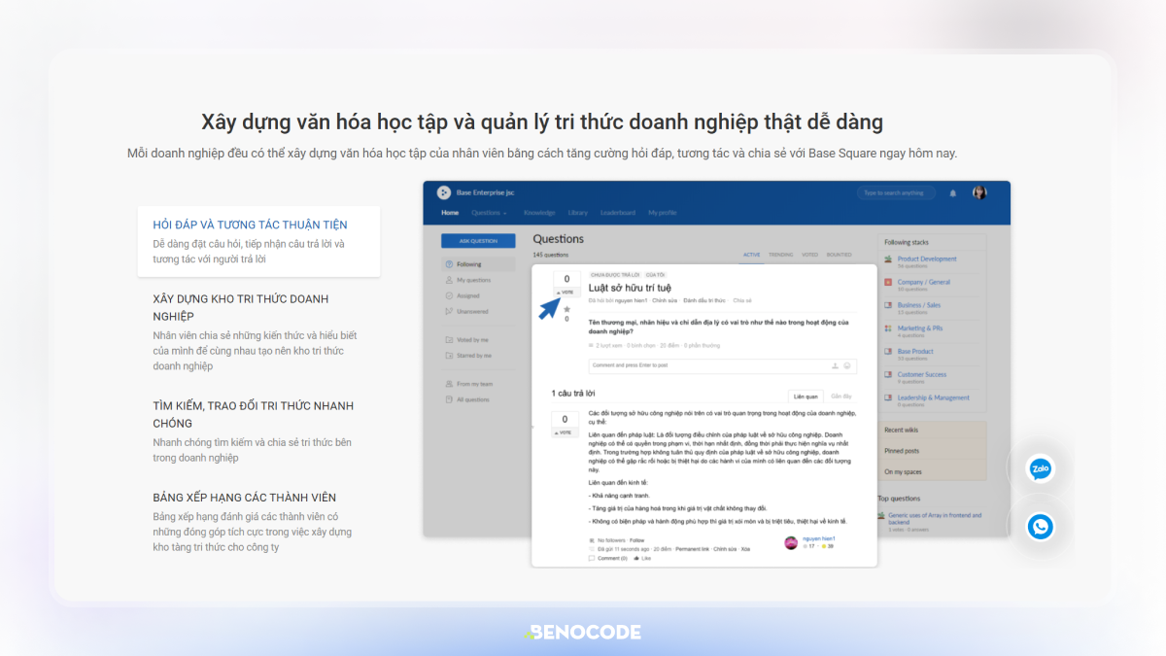The height and width of the screenshot is (656, 1166).
Task: Open the emoji picker in comment box
Action: pos(847,365)
